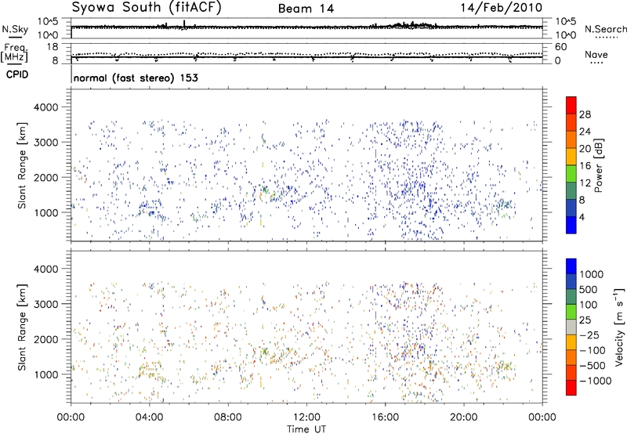
Task: Click the "Time UT" axis title
Action: click(306, 429)
